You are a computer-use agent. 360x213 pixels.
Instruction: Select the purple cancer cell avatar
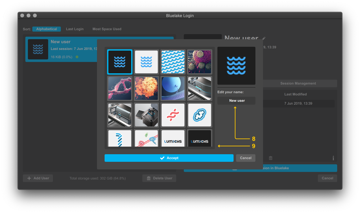point(199,62)
